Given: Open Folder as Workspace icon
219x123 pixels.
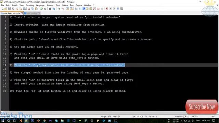Looking at the screenshot, I should [98, 9].
